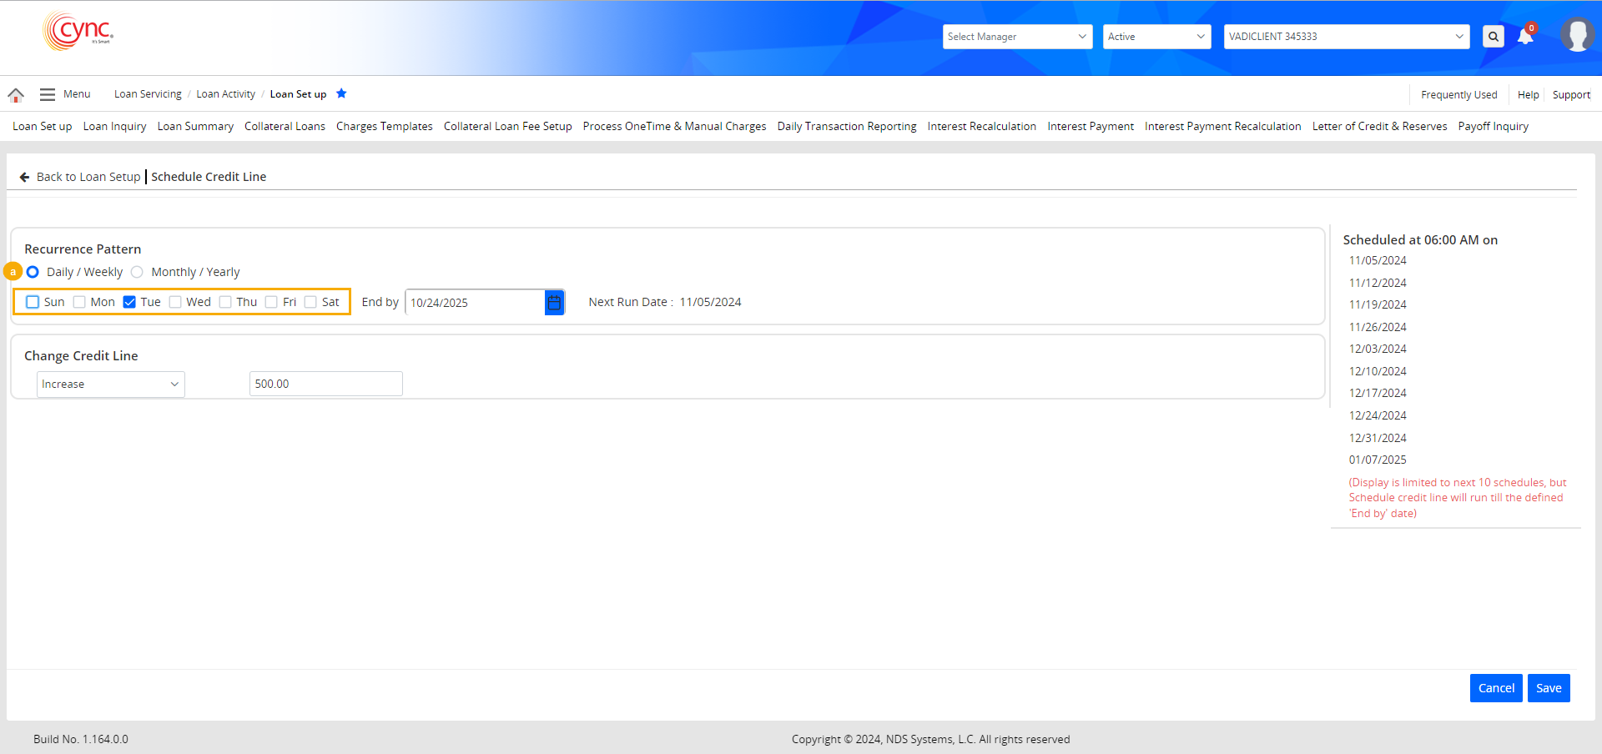1602x754 pixels.
Task: Click the credit line amount field
Action: coord(325,385)
